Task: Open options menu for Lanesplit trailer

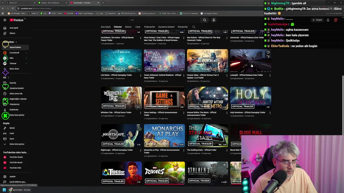Action: tap(270, 75)
